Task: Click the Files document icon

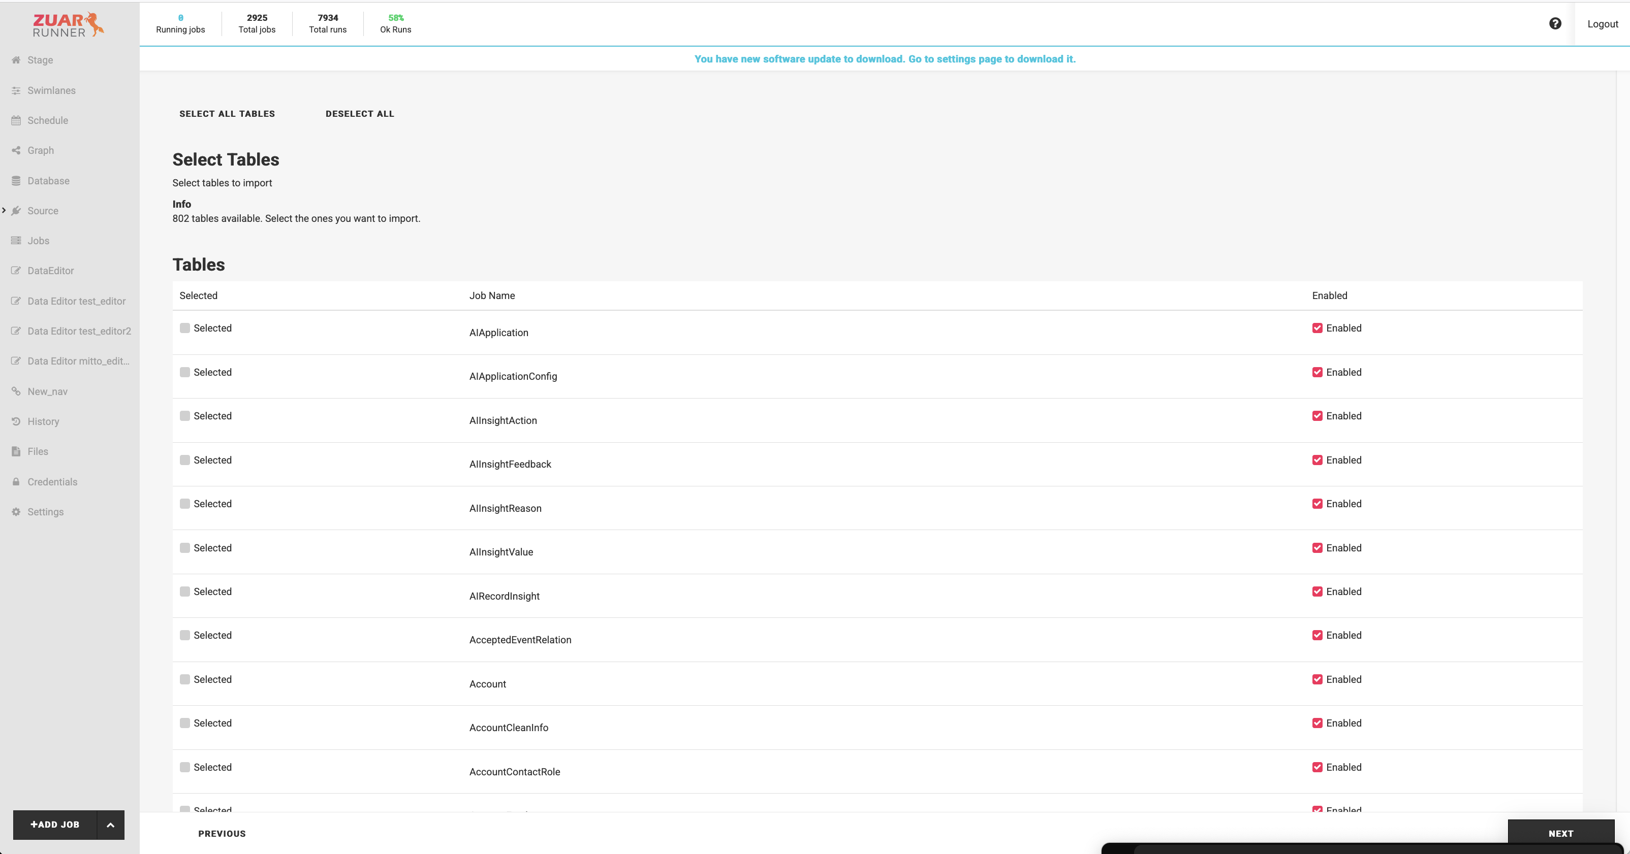Action: [16, 451]
